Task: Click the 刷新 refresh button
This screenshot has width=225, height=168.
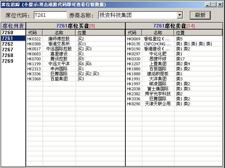Action: coord(200,15)
